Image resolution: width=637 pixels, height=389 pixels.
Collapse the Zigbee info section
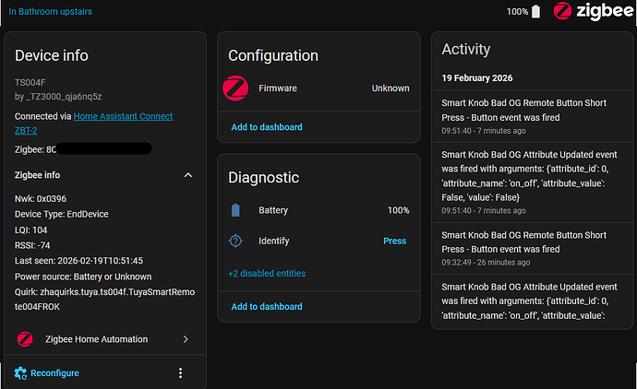[x=187, y=174]
